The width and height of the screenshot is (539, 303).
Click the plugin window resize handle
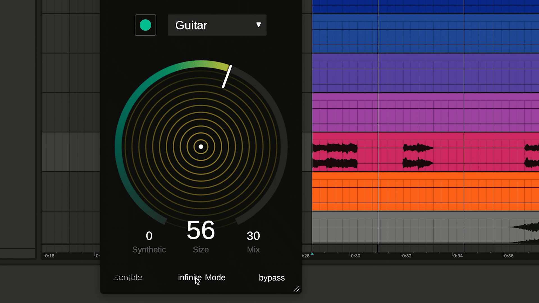[x=297, y=289]
